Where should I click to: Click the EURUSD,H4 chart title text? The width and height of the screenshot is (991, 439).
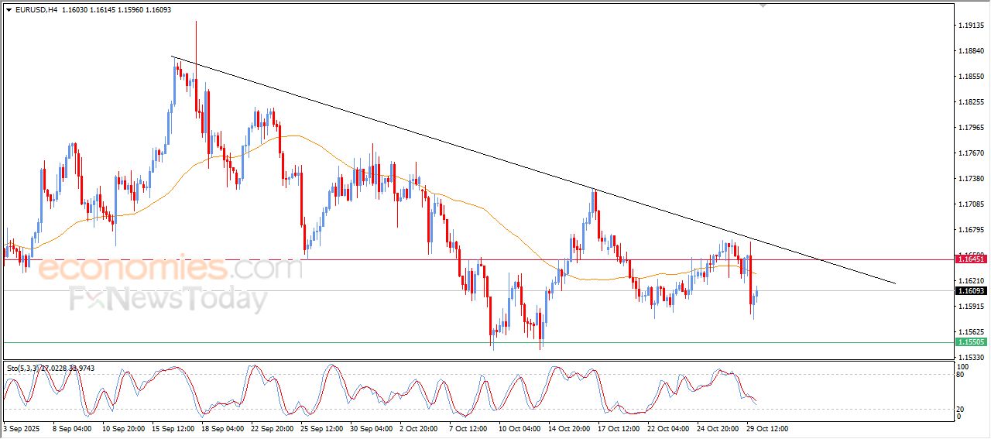pyautogui.click(x=36, y=10)
